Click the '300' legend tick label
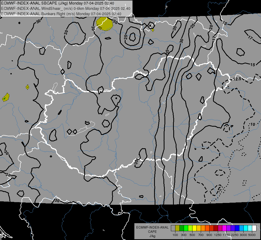 [x=184, y=235]
